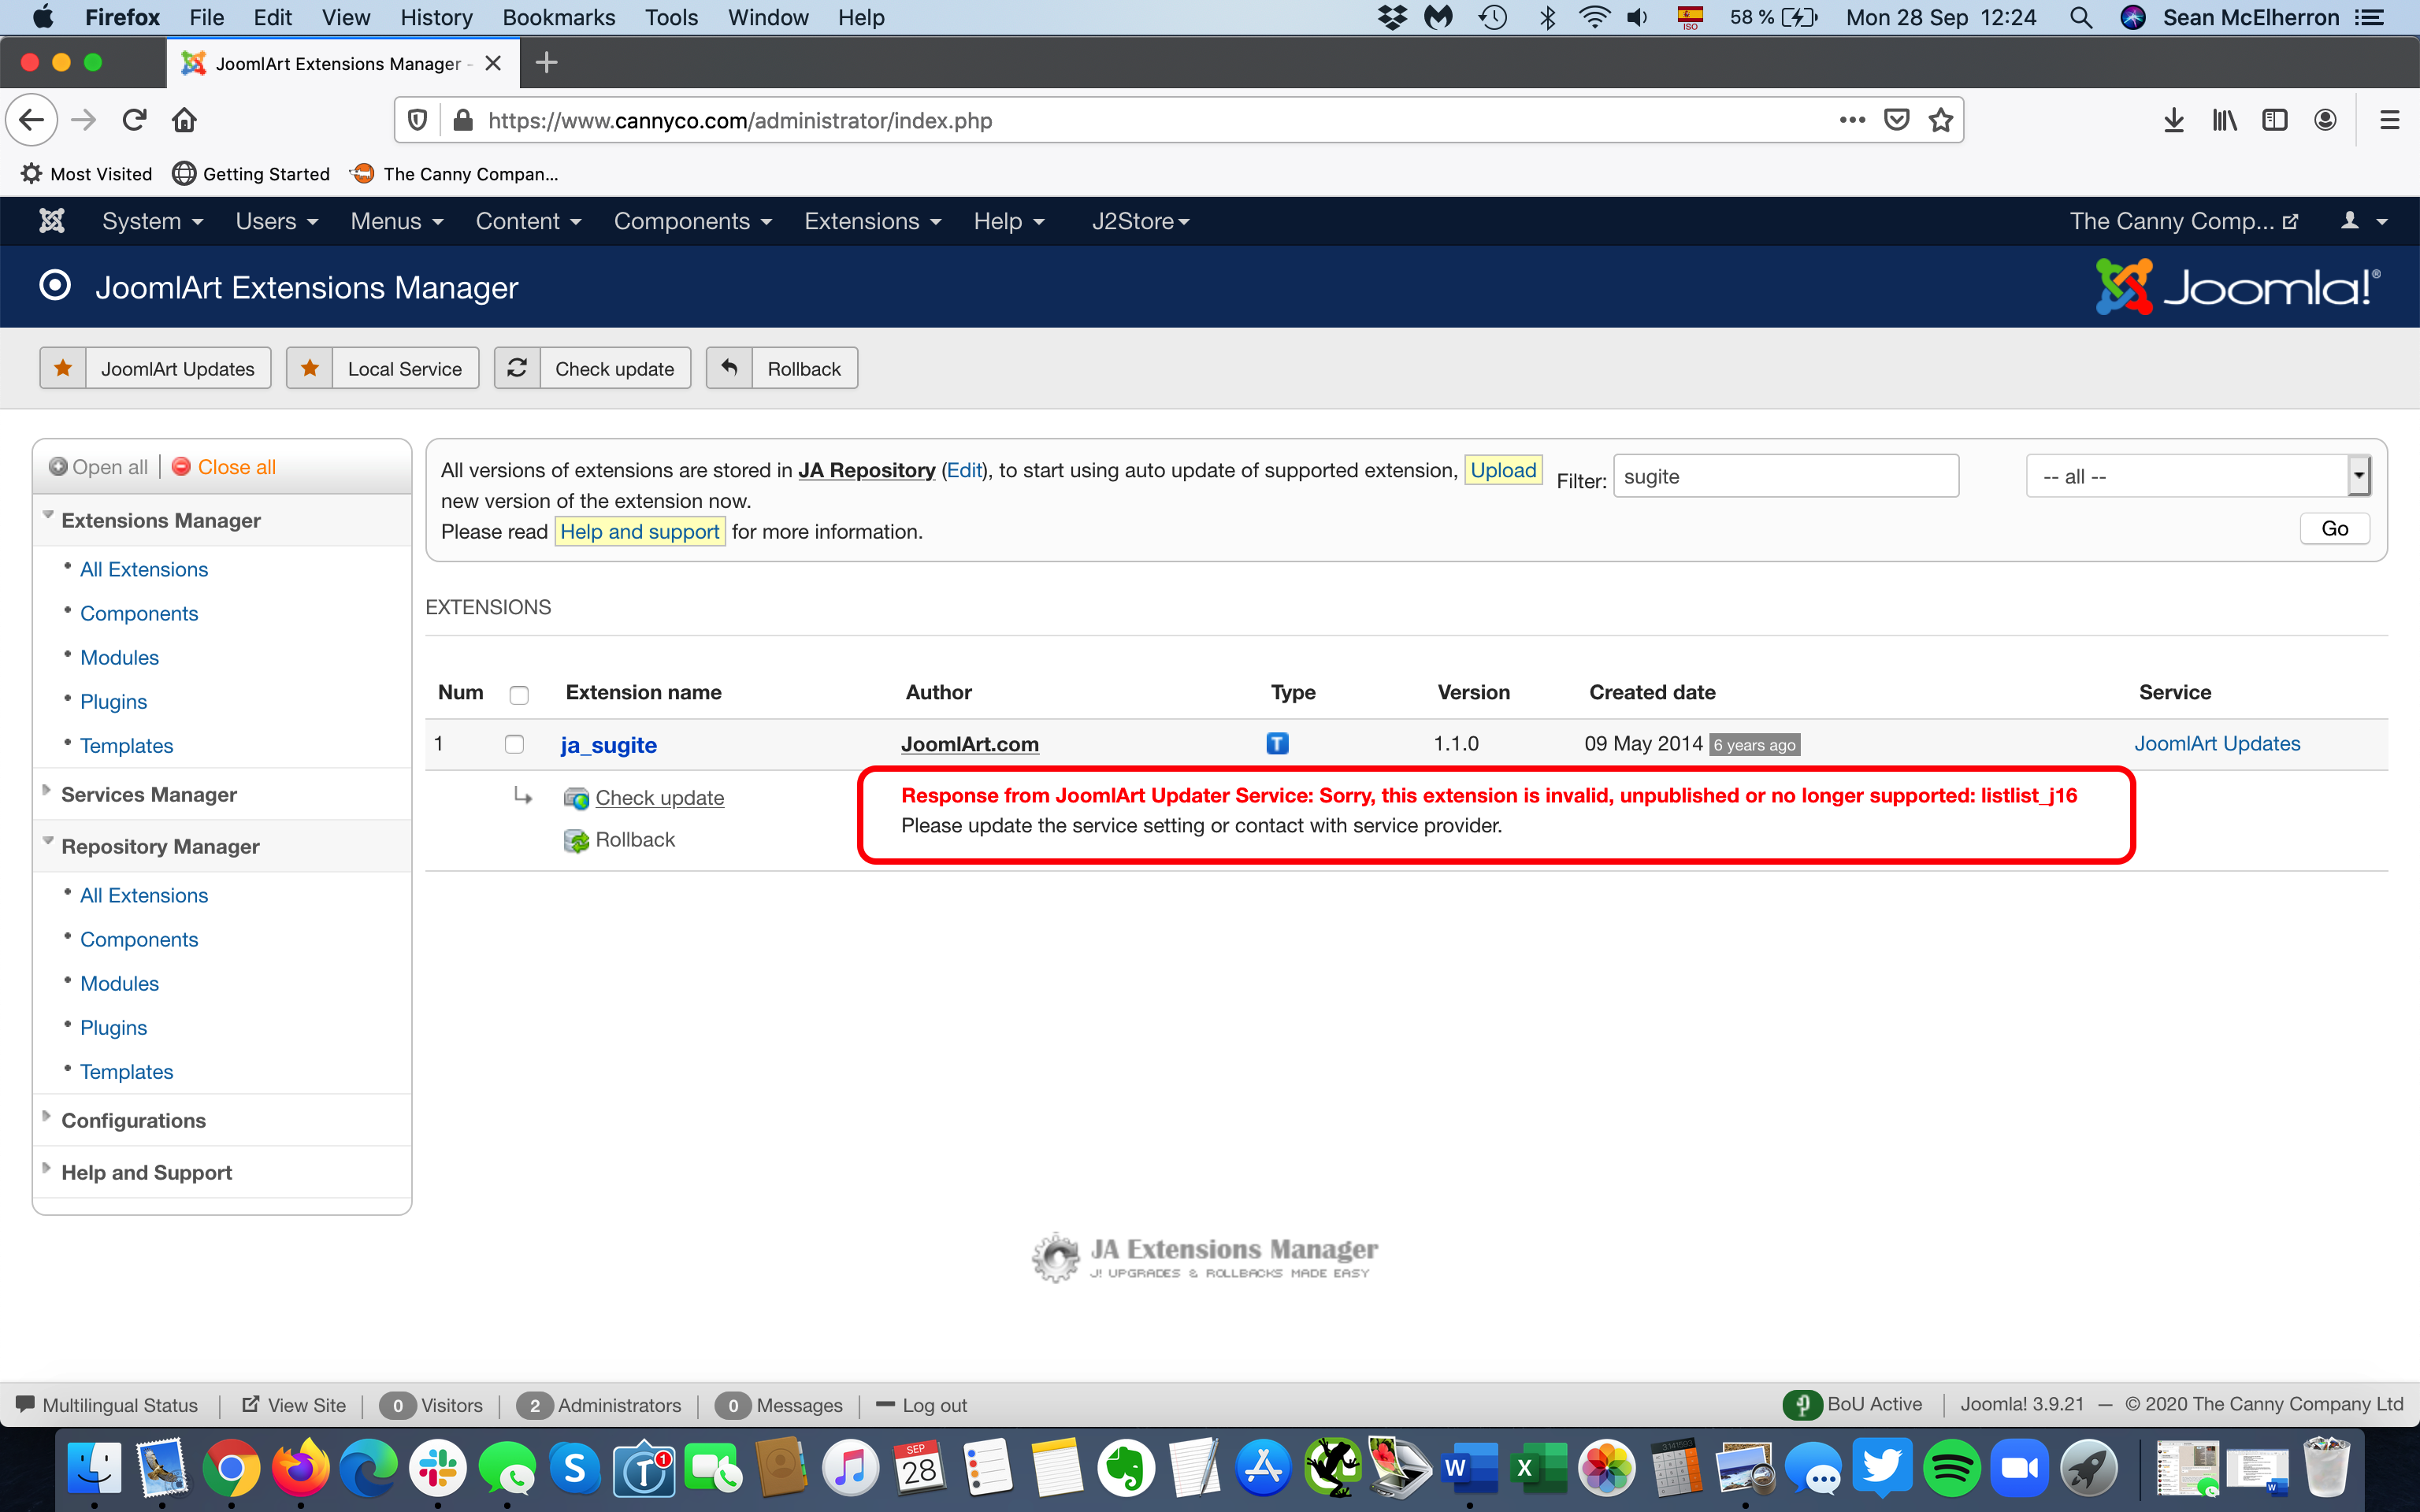Click the Firefox reload page icon

[135, 121]
